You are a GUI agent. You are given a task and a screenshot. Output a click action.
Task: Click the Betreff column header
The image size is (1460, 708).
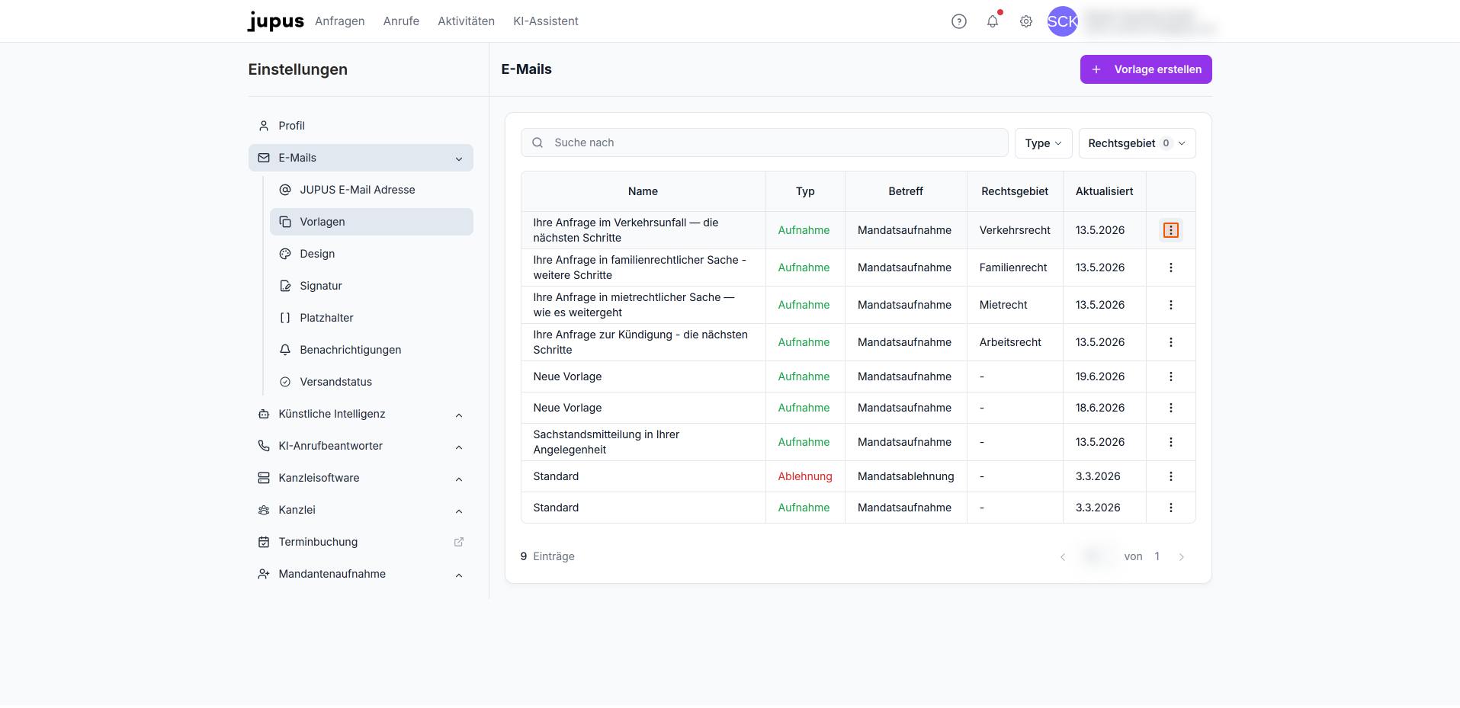click(906, 191)
